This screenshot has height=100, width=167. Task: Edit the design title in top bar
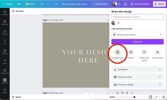click(75, 4)
